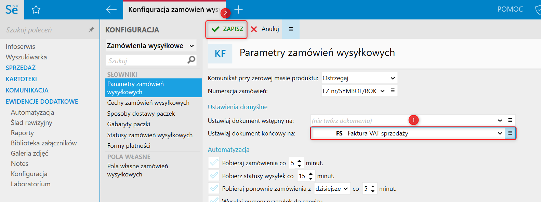This screenshot has width=541, height=202.
Task: Open Laboratorium sidebar item
Action: click(x=30, y=184)
